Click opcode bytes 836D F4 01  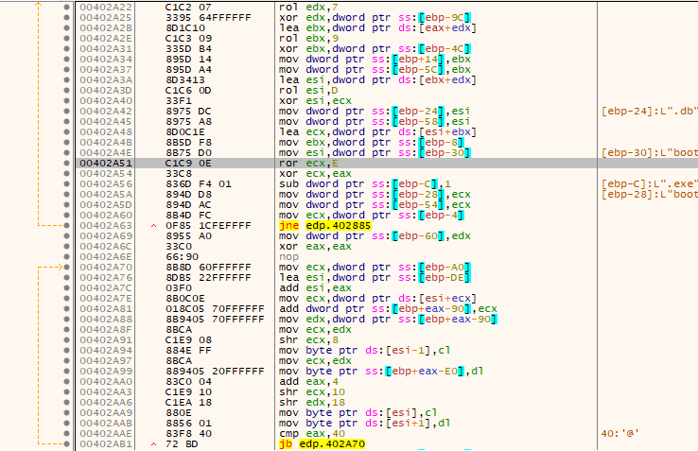[199, 183]
